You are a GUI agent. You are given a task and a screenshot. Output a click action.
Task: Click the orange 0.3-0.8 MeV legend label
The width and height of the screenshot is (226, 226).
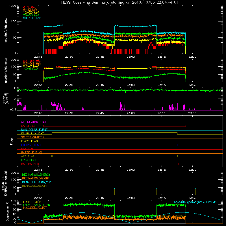coord(32,64)
